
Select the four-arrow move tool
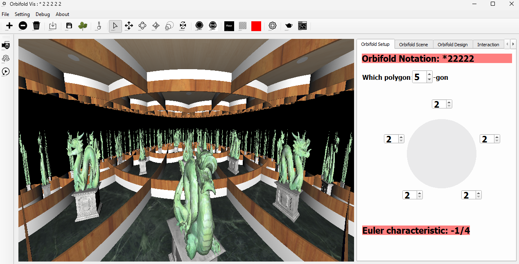click(x=129, y=26)
